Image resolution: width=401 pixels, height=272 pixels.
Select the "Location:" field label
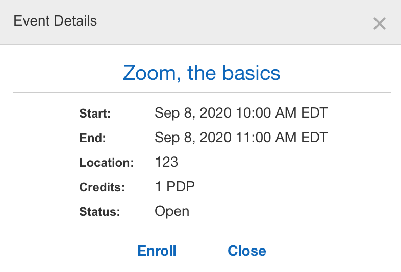pyautogui.click(x=107, y=163)
